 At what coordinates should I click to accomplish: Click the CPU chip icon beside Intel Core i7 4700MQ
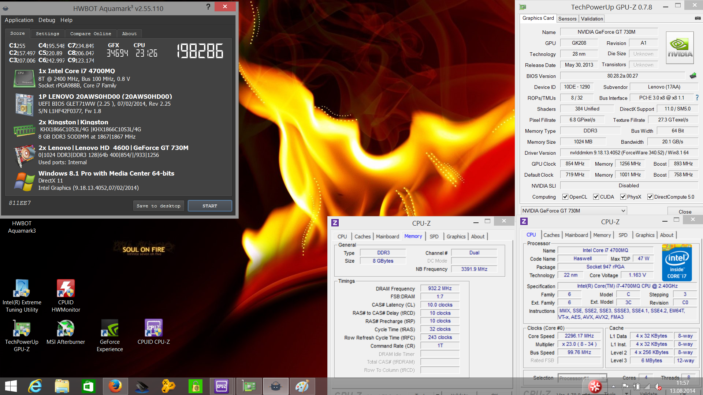click(x=24, y=78)
